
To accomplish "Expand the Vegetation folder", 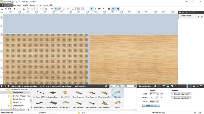I will 9,103.
